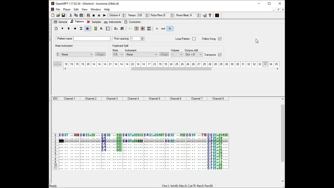Click the red panic button icon
Screen dimensions: 334x188
(x=217, y=15)
